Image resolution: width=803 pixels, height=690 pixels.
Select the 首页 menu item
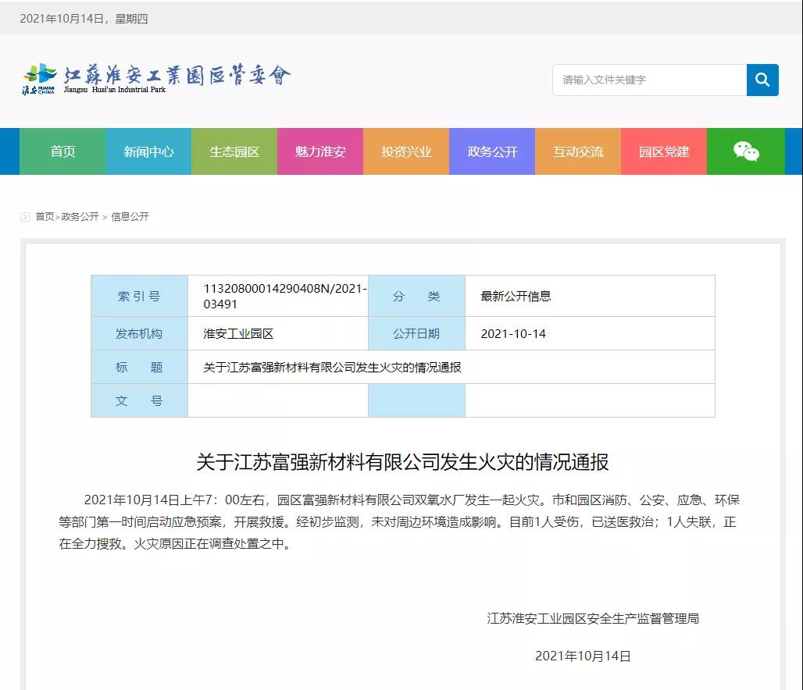(62, 151)
